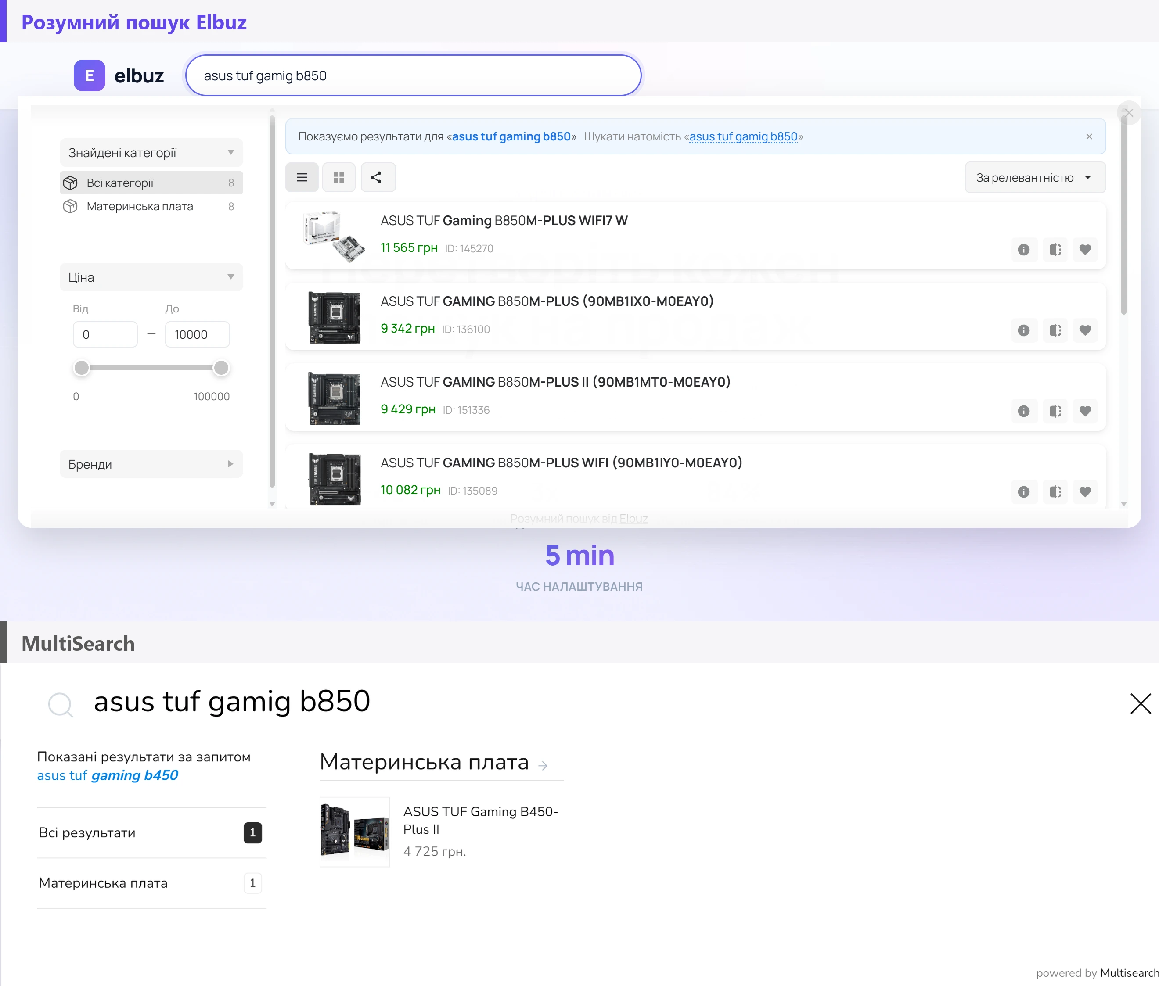
Task: Click the MultiSearch magnifier icon
Action: pyautogui.click(x=61, y=704)
